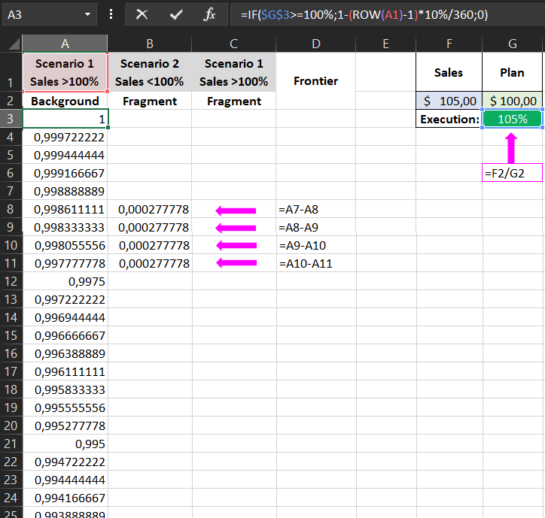545x518 pixels.
Task: Select the Sales value cell $105,00
Action: tap(449, 101)
